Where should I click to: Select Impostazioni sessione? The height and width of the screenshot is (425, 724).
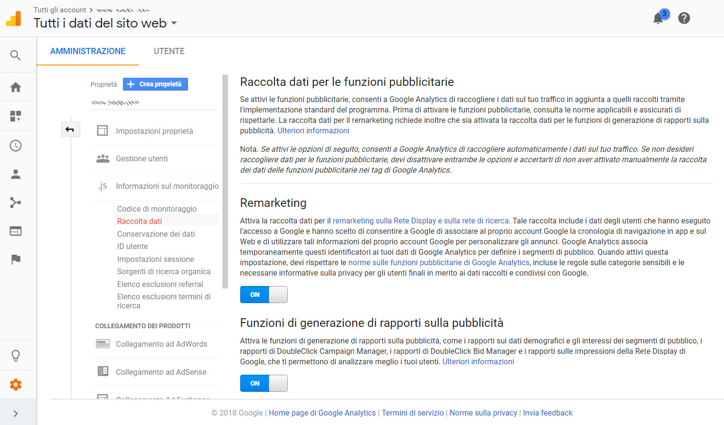tap(155, 259)
